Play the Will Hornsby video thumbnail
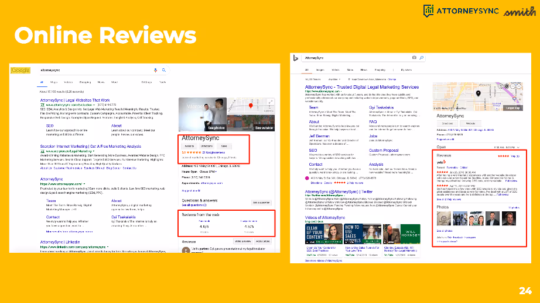The height and width of the screenshot is (303, 540). [x=402, y=234]
